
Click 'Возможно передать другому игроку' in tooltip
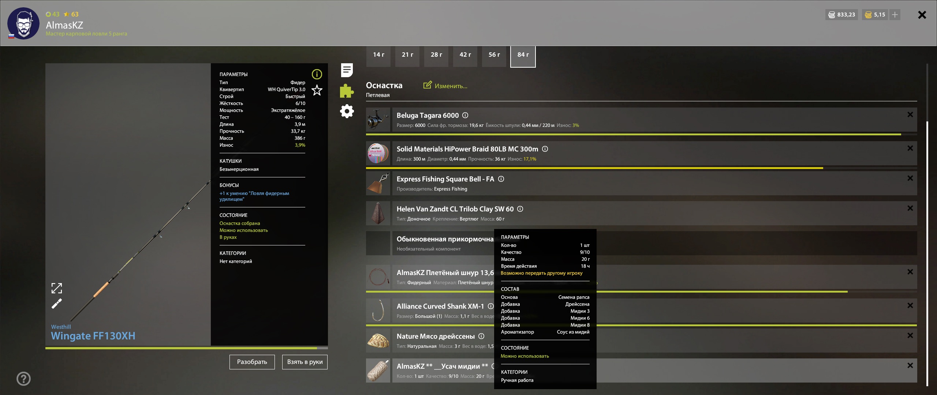click(542, 273)
